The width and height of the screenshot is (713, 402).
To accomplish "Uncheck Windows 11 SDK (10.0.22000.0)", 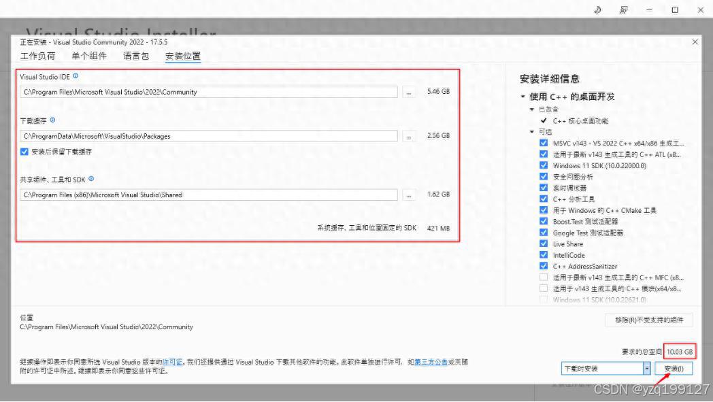I will (x=544, y=165).
